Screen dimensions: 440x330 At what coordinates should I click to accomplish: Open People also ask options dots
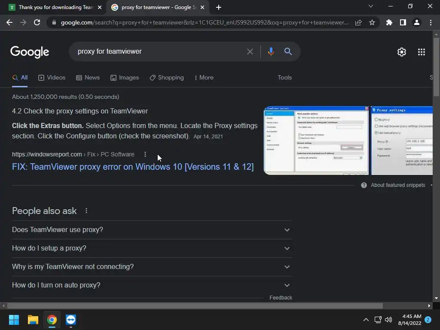click(x=86, y=211)
